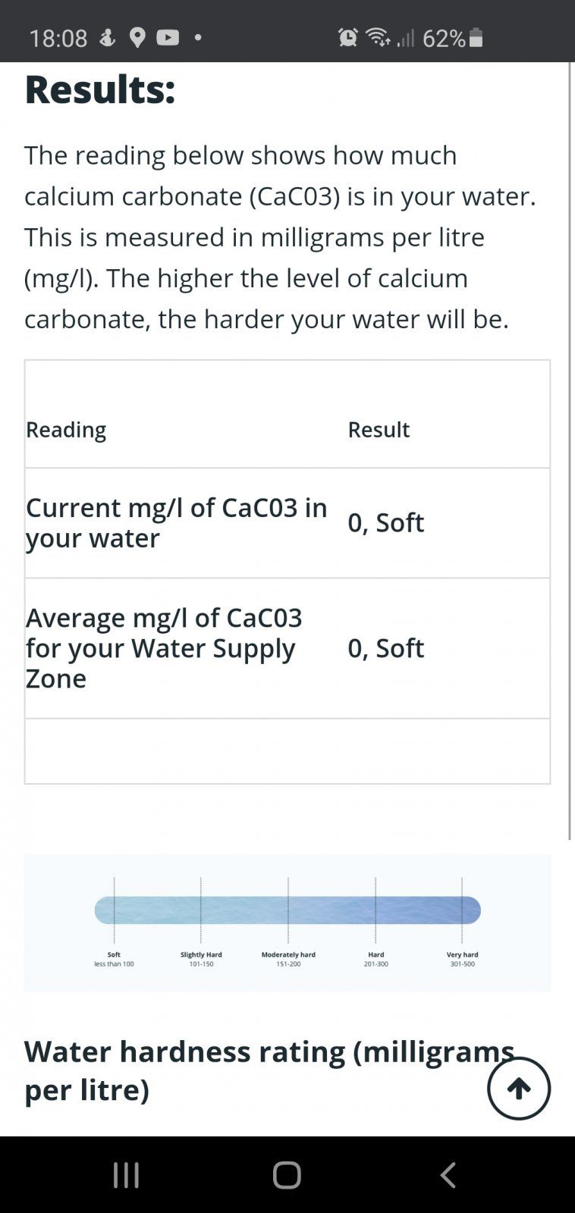
Task: Tap the alarm clock status icon
Action: coord(348,36)
